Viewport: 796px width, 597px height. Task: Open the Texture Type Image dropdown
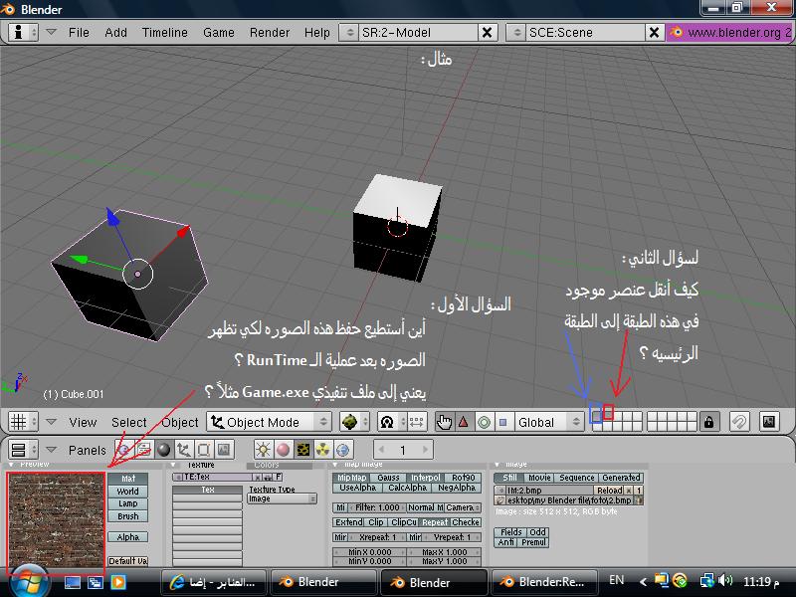click(x=283, y=499)
